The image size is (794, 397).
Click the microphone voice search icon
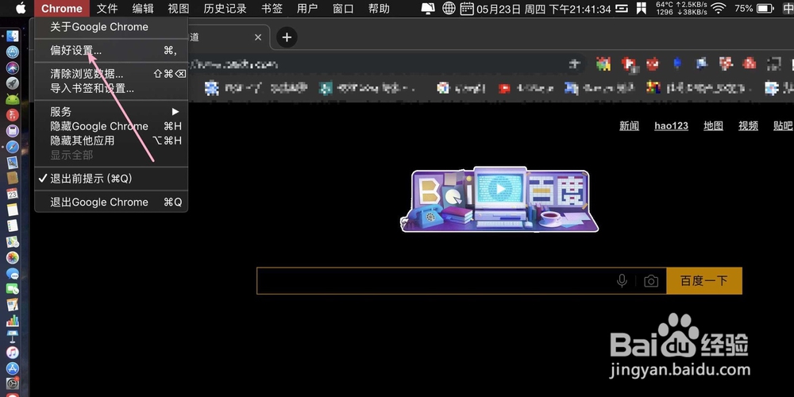click(622, 280)
